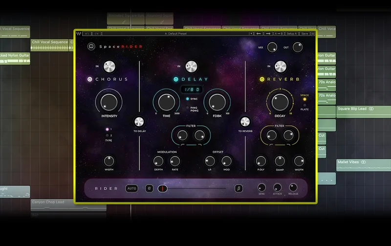391x246 pixels.
Task: Click the Space Rider astronaut logo
Action: click(x=91, y=46)
